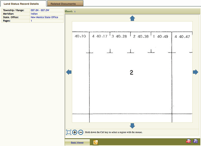
Task: Open the Basic Viewer tab
Action: coord(77,142)
